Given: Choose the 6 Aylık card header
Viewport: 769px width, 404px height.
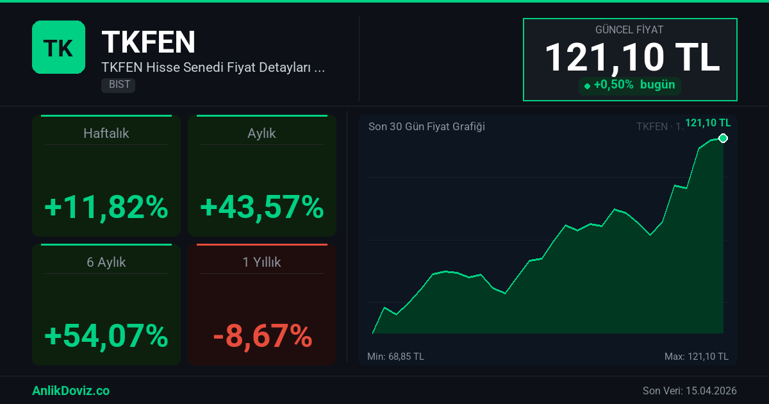Looking at the screenshot, I should pos(106,262).
